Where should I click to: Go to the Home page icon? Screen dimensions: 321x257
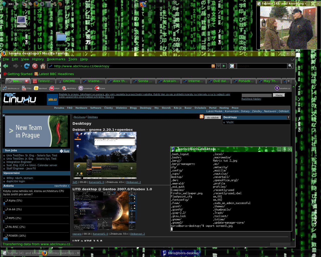pos(43,66)
